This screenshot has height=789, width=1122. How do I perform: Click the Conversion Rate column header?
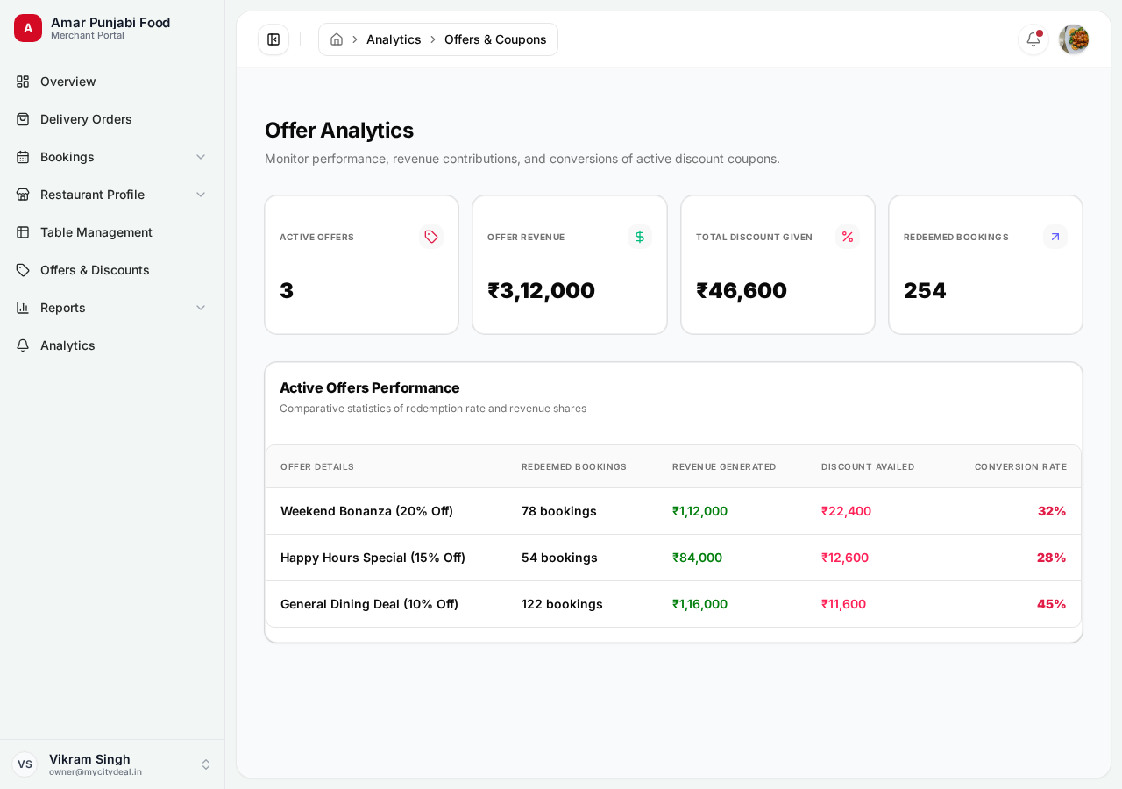point(1020,466)
